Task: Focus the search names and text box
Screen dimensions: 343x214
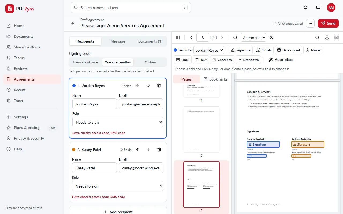Action: coord(131,7)
